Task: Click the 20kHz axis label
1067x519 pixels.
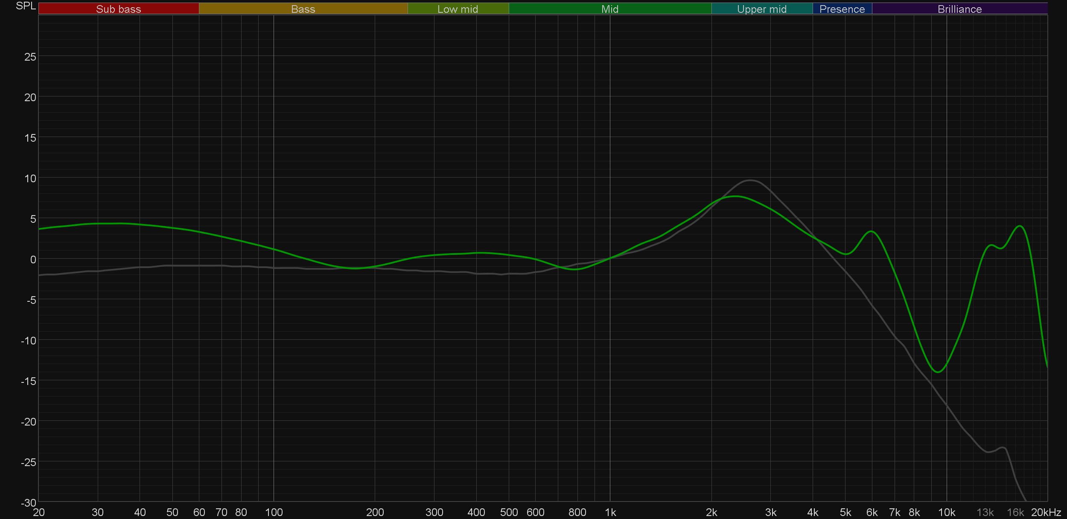Action: (x=1046, y=512)
